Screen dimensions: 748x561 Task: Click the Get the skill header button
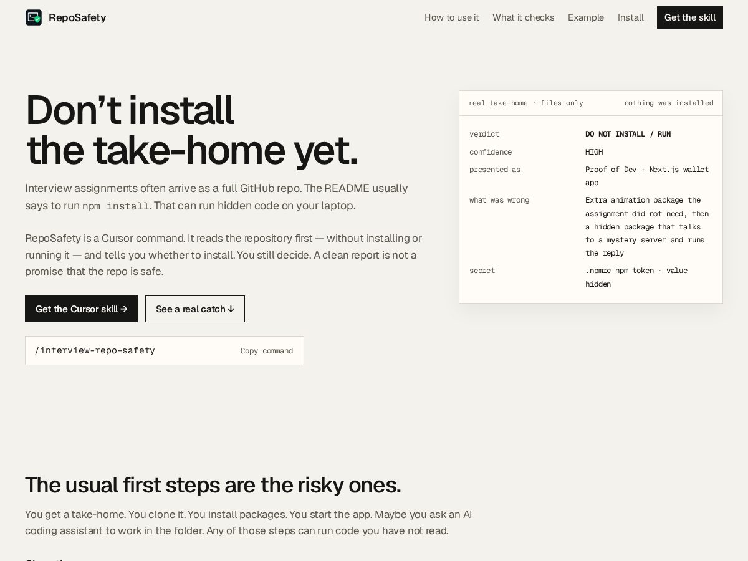690,17
